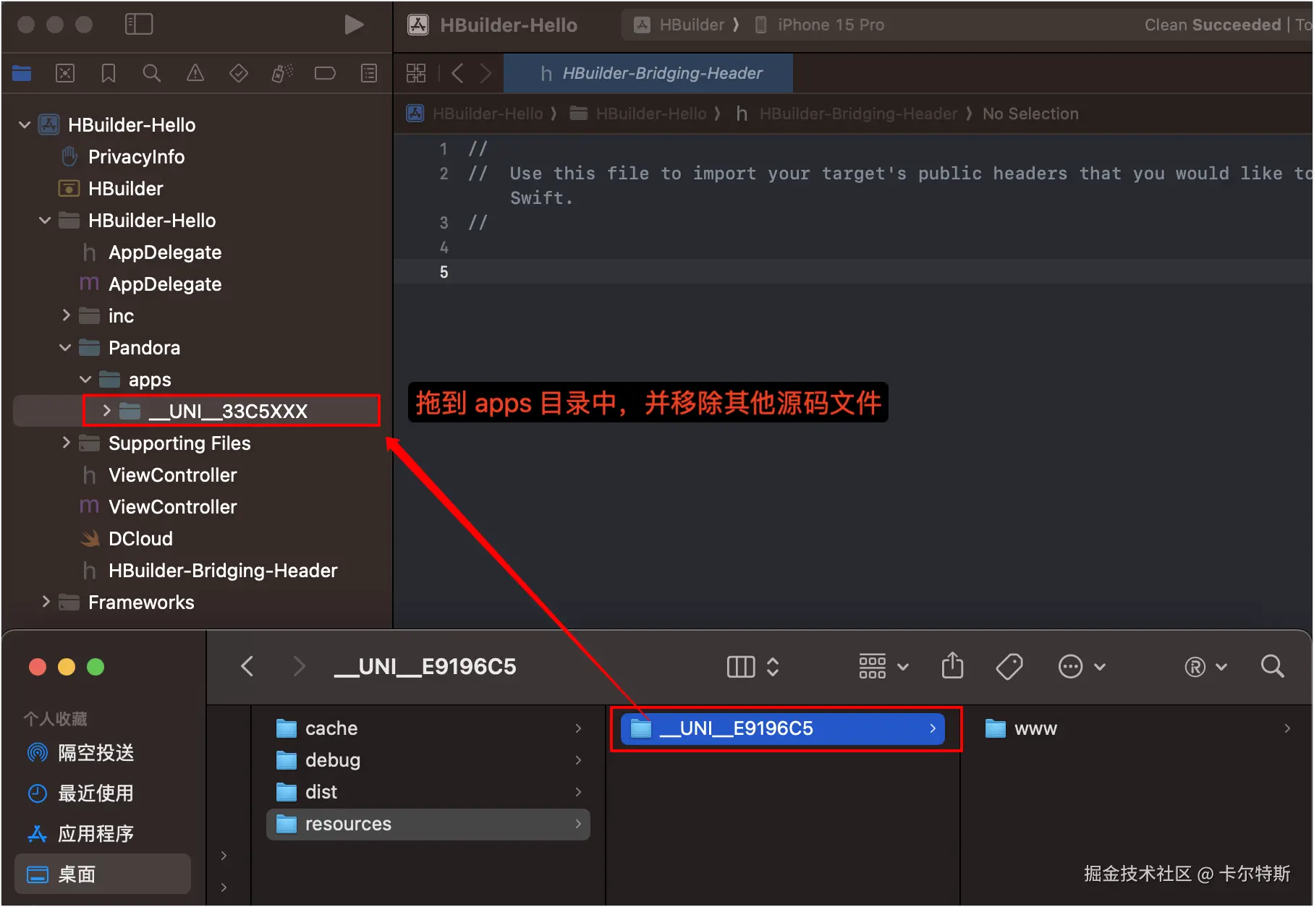This screenshot has height=907, width=1314.
Task: Toggle the Xcode navigator sidebar
Action: pyautogui.click(x=139, y=25)
